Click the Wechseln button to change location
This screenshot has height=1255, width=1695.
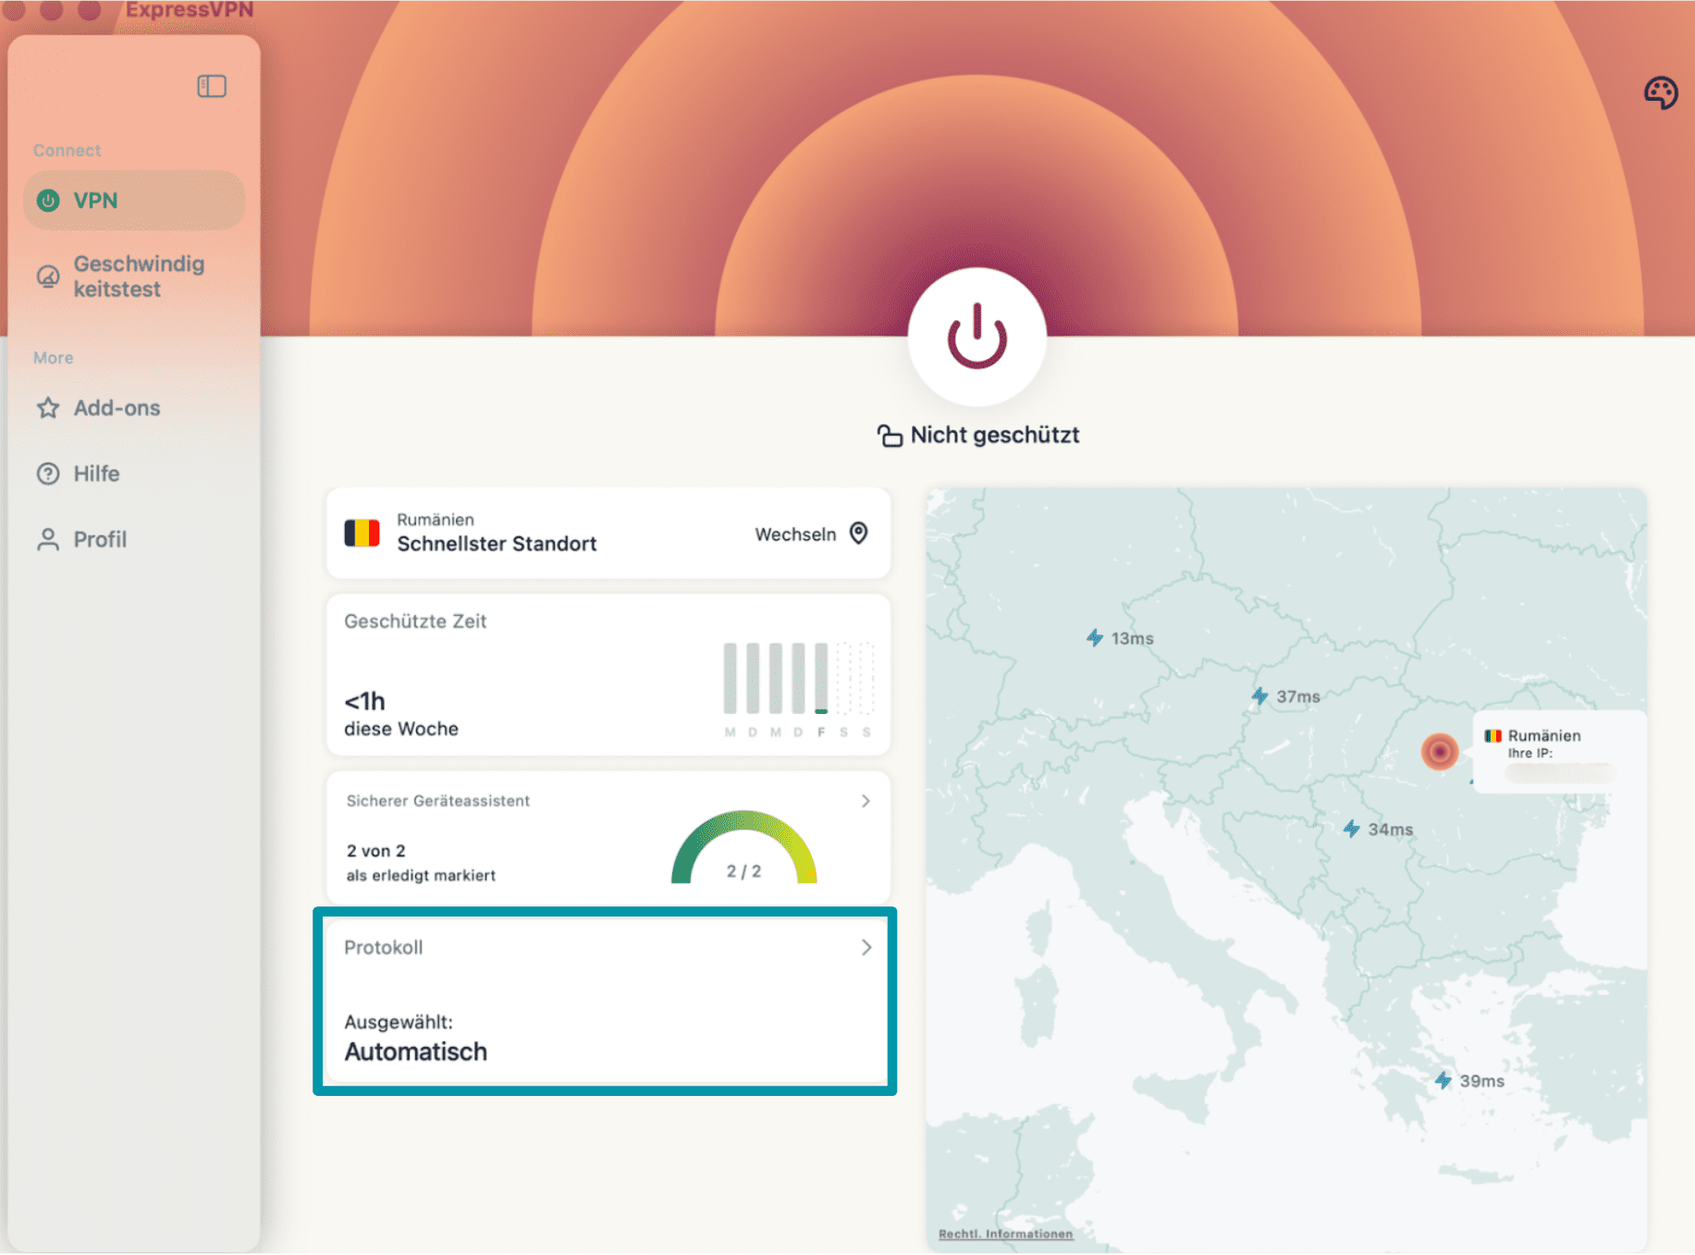[795, 534]
